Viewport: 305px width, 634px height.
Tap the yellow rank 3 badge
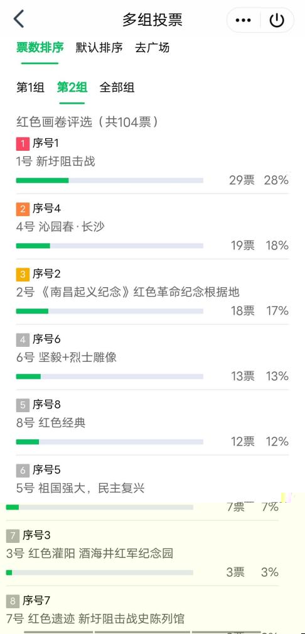[23, 274]
